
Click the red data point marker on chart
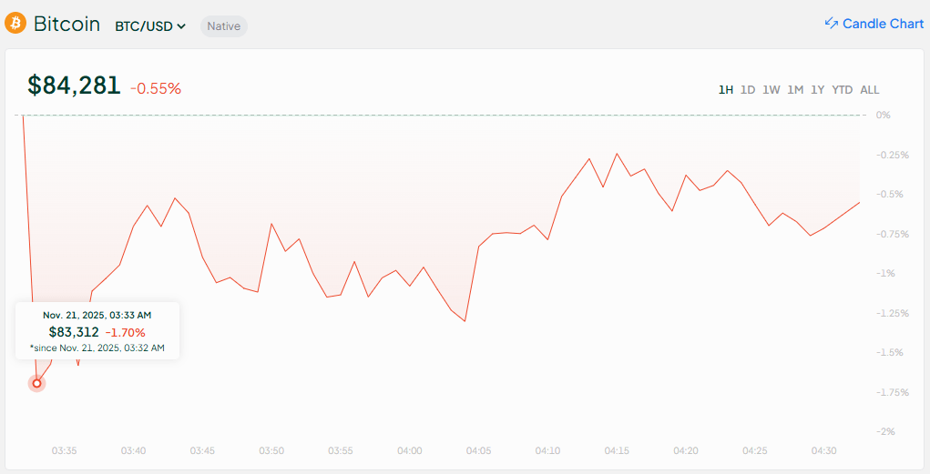(37, 383)
